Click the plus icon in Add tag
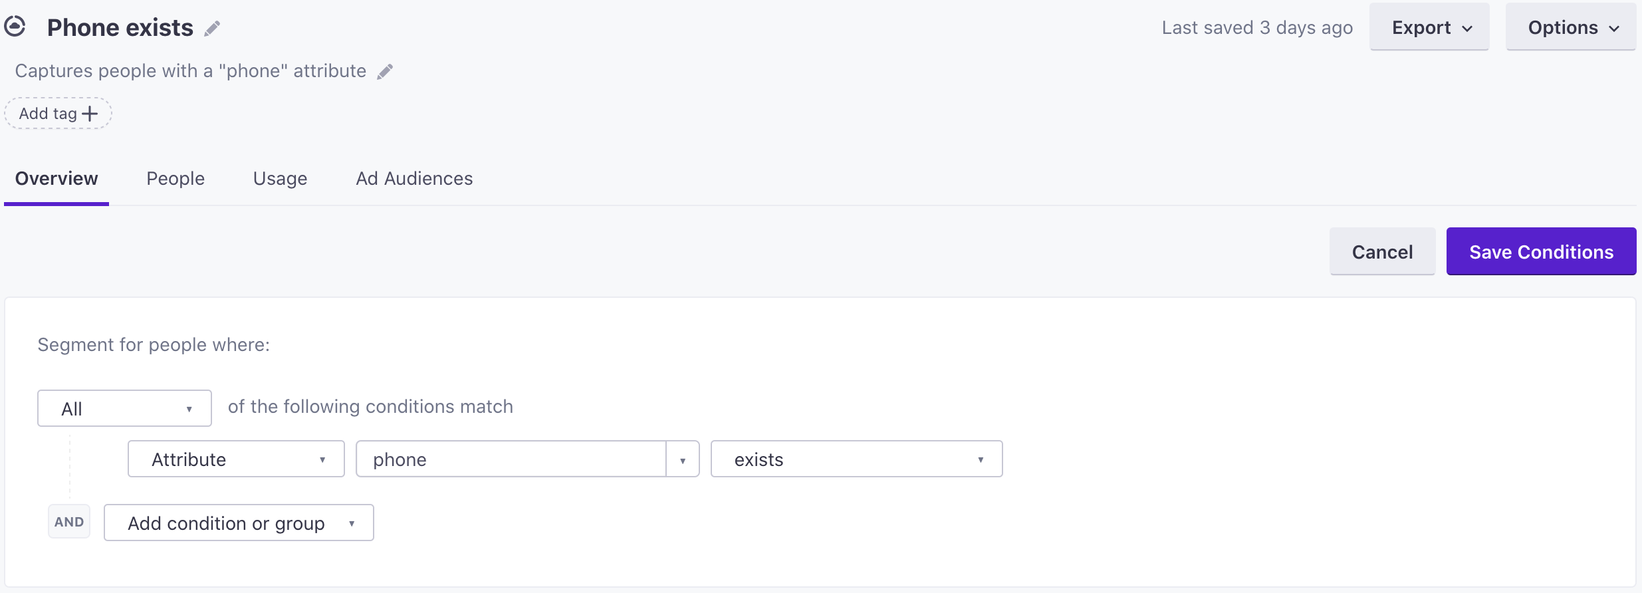1642x593 pixels. tap(89, 114)
